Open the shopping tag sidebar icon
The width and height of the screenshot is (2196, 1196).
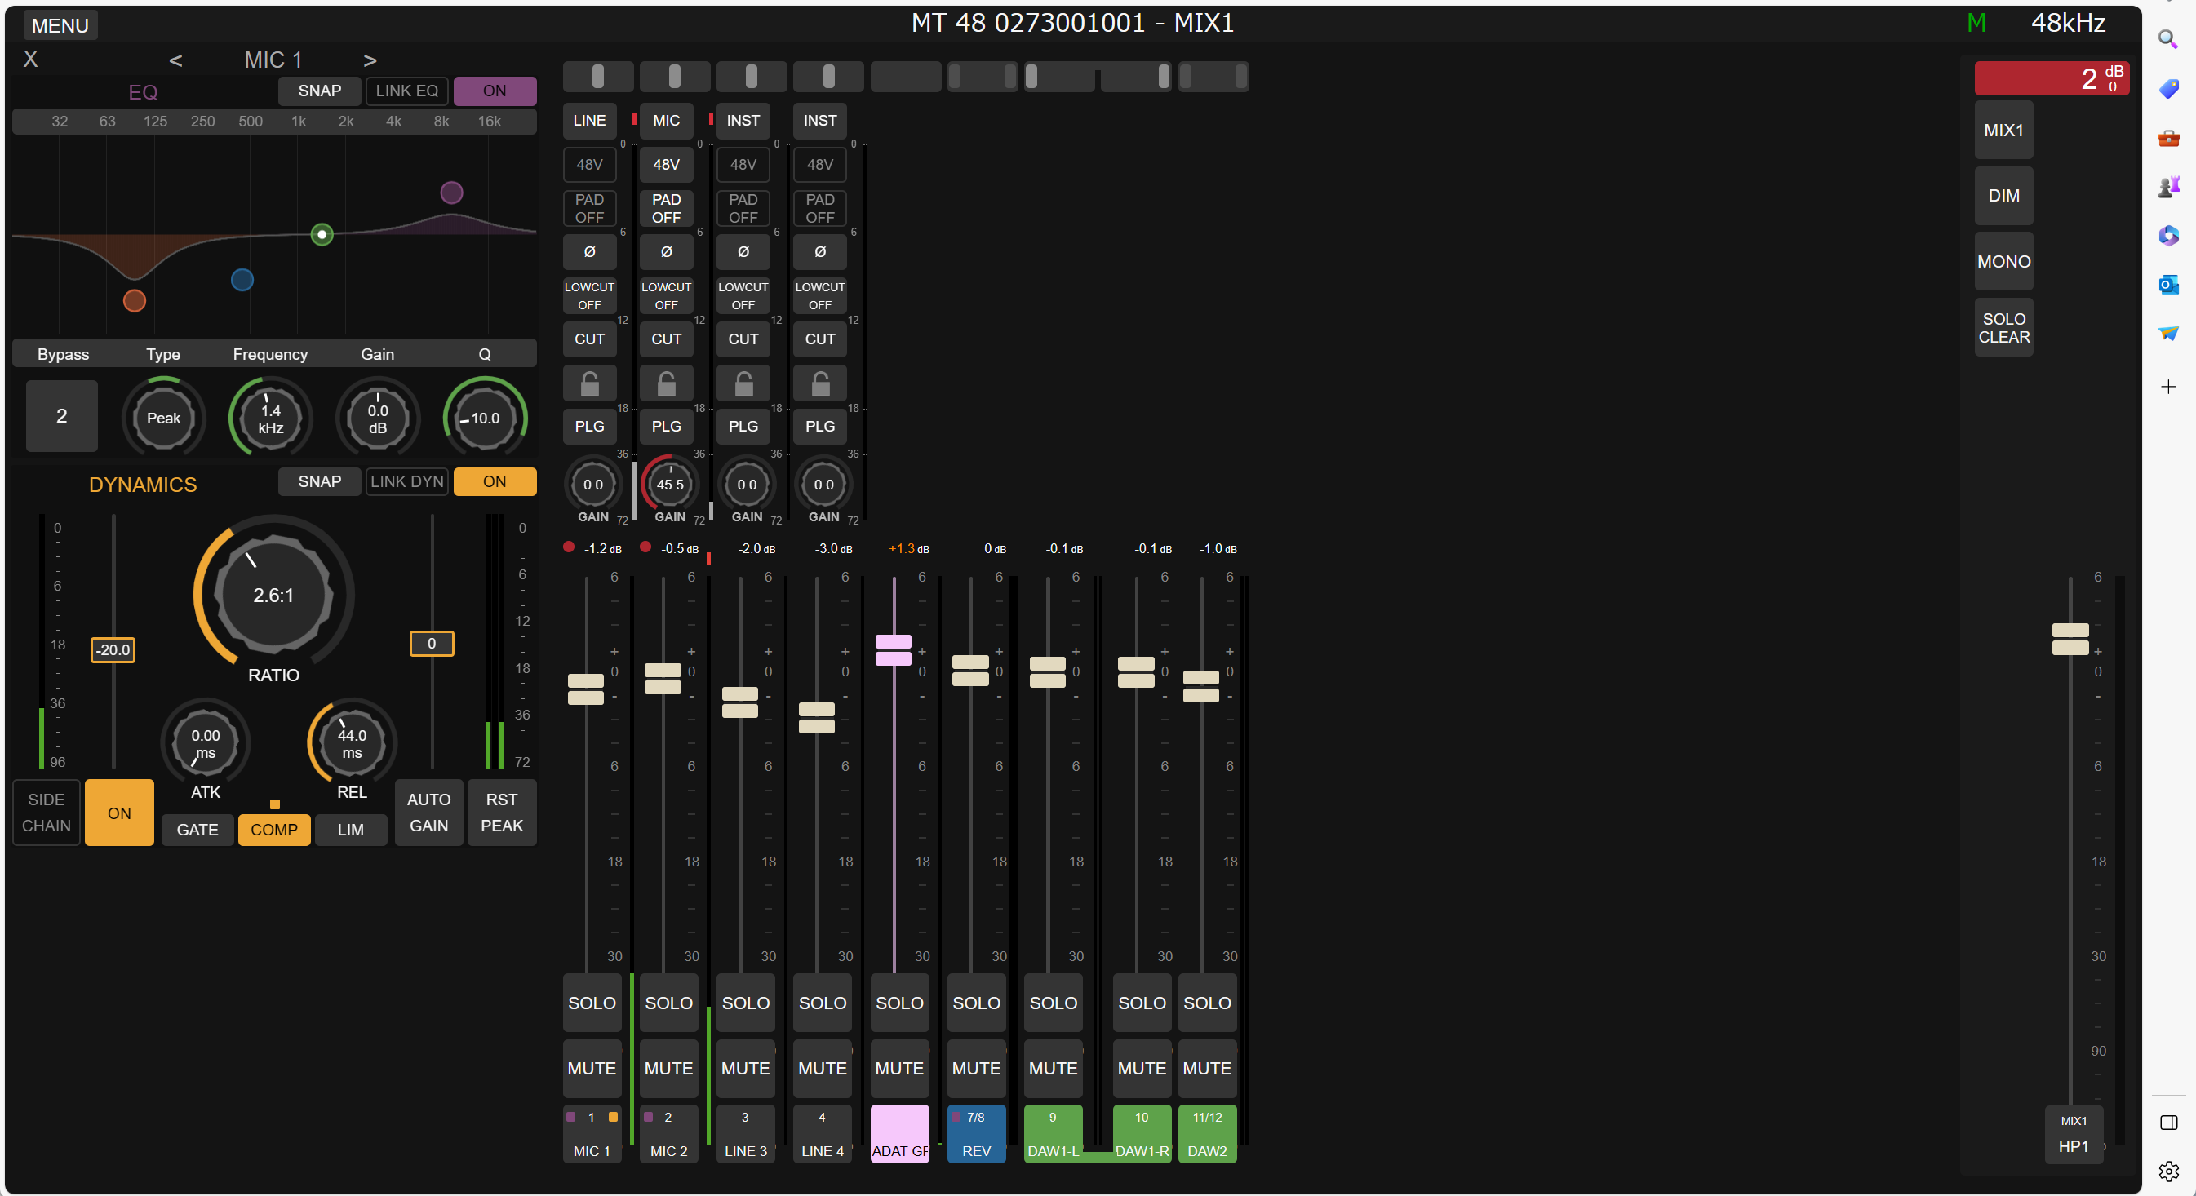[2168, 89]
